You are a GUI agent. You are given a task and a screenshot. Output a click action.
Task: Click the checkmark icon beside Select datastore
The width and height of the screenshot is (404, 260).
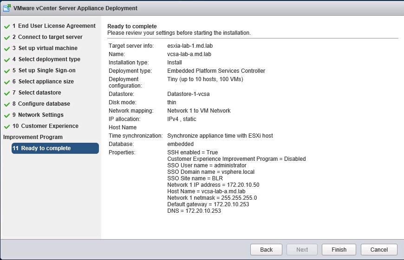click(x=7, y=93)
